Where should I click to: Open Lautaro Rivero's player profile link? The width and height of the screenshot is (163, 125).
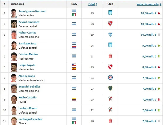click(x=28, y=108)
